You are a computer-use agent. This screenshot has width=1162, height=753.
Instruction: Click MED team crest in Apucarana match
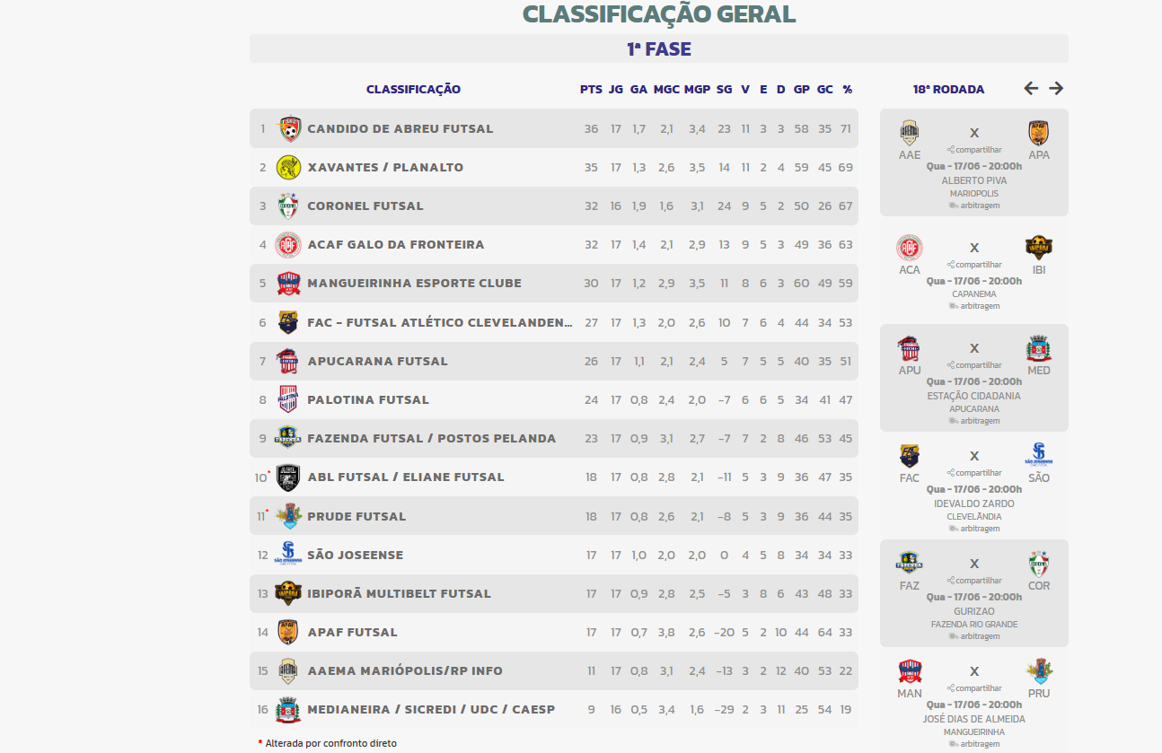coord(1039,348)
